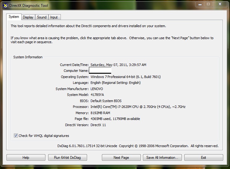The height and width of the screenshot is (169, 230).
Task: Switch to the System tab
Action: [14, 17]
